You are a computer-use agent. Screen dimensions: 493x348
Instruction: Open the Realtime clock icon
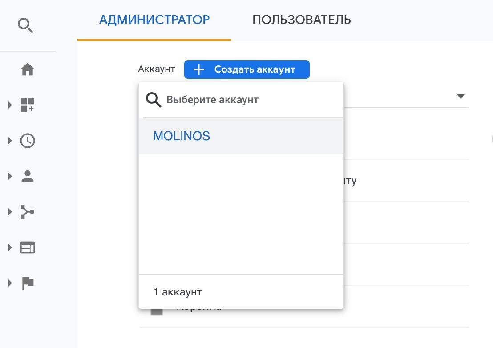coord(28,141)
